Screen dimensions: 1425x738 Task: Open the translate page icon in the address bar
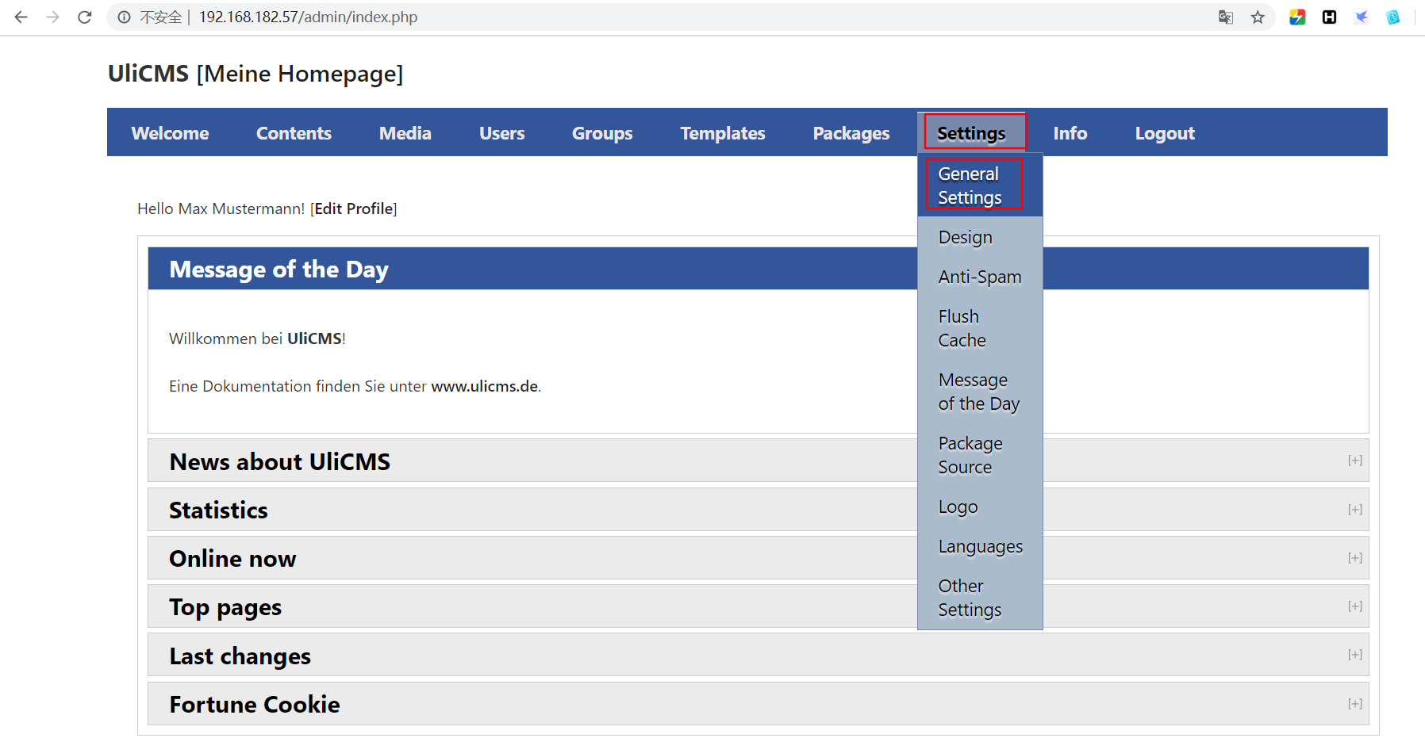[1226, 17]
